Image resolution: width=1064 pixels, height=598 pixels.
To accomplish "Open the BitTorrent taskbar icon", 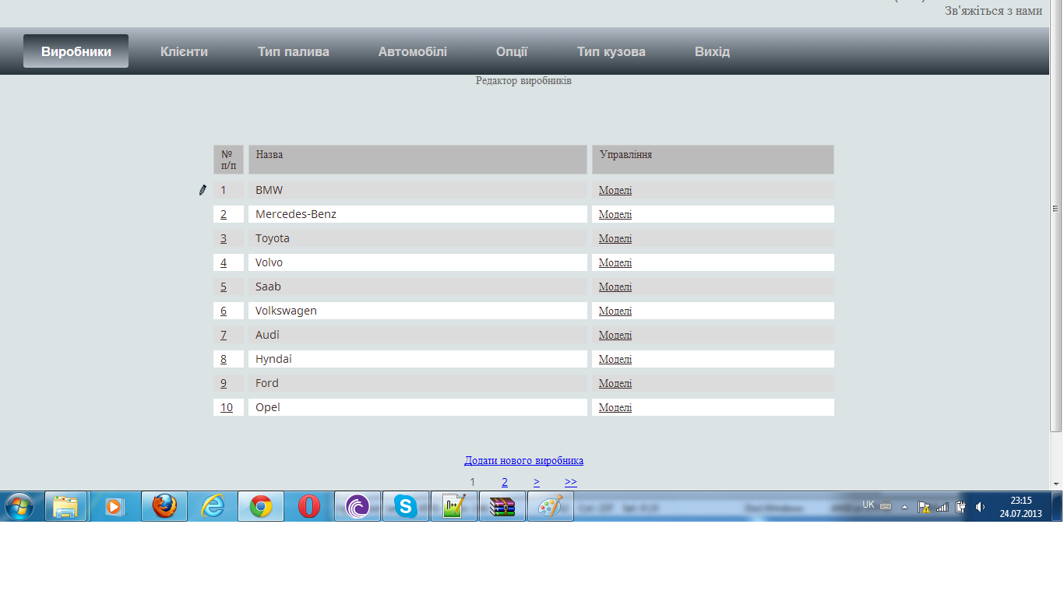I will point(358,507).
